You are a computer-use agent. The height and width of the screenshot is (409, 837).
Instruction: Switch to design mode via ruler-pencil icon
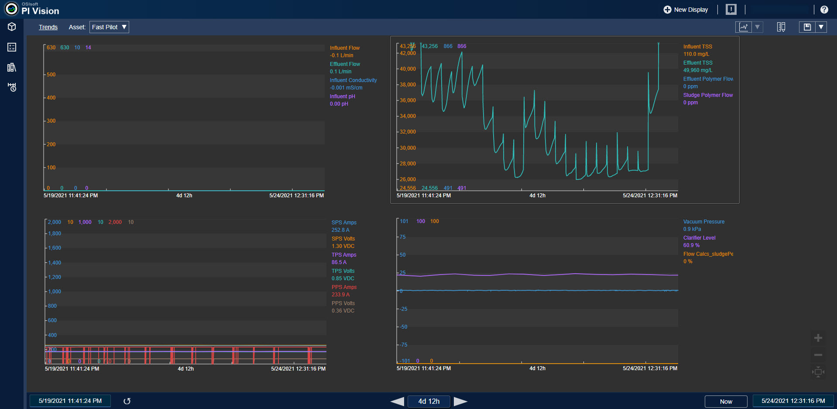tap(781, 27)
